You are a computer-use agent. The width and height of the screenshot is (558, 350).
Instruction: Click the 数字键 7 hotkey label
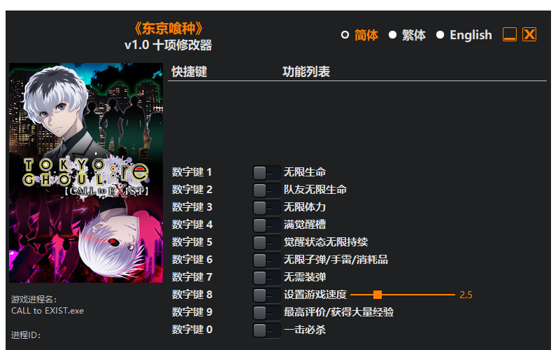(x=192, y=277)
